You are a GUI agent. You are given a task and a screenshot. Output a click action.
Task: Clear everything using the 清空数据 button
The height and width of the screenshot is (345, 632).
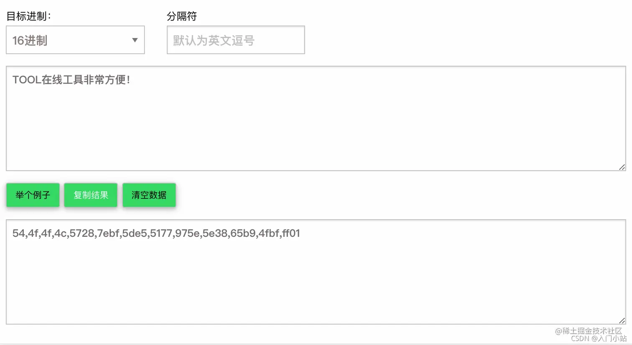tap(149, 195)
